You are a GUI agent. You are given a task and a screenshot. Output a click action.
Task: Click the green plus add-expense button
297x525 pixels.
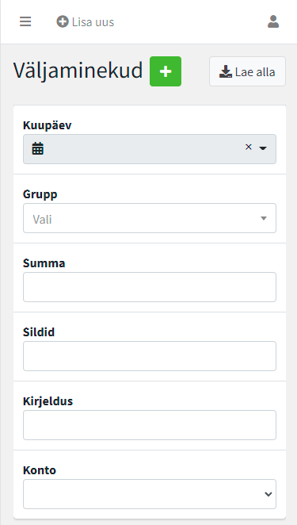[x=166, y=71]
